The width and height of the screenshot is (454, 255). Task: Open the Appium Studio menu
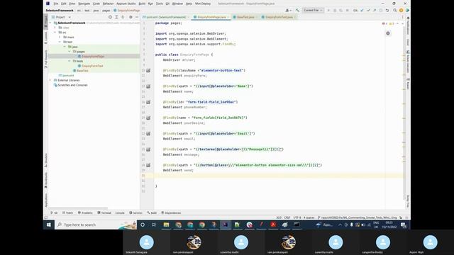click(x=126, y=4)
